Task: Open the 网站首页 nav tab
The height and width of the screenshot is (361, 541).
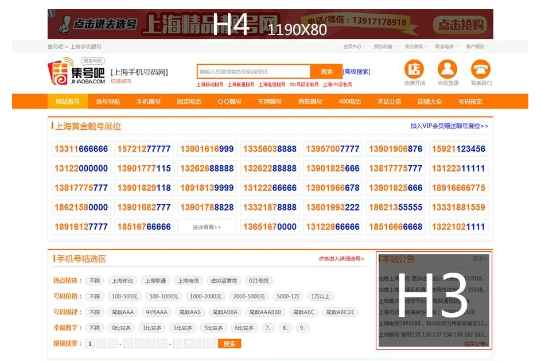Action: point(68,102)
